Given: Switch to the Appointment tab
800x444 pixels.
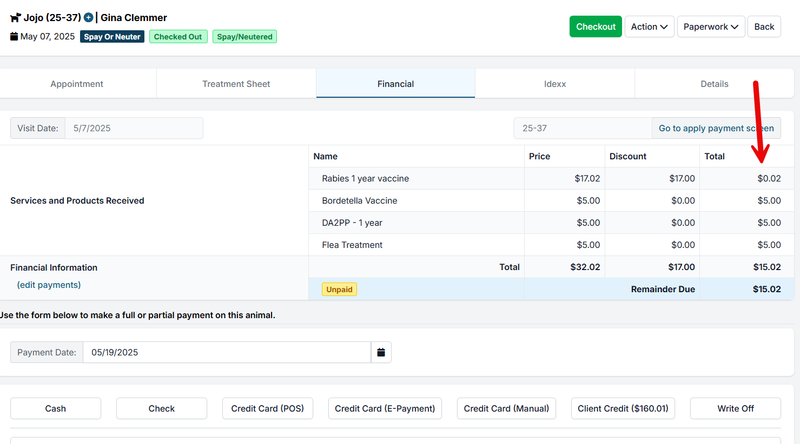Looking at the screenshot, I should pos(77,84).
